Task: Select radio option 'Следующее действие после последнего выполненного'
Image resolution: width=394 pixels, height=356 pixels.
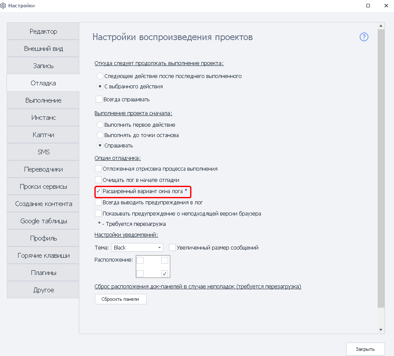Action: tap(100, 76)
